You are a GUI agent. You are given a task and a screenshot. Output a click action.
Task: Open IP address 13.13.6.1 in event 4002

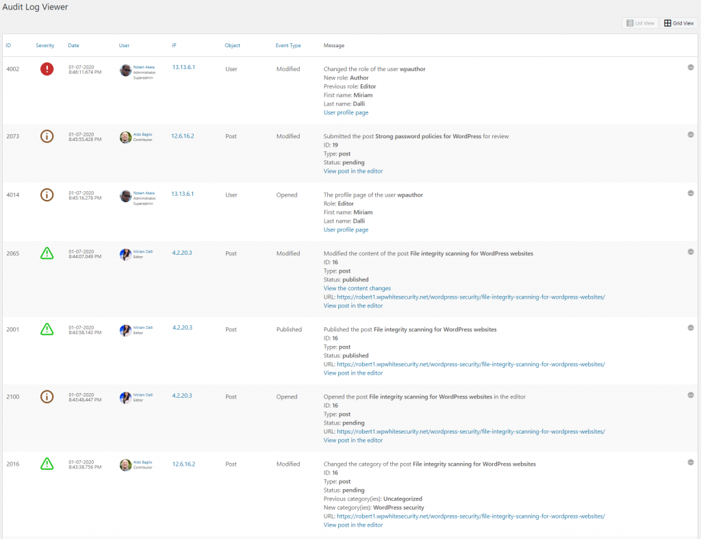[183, 68]
